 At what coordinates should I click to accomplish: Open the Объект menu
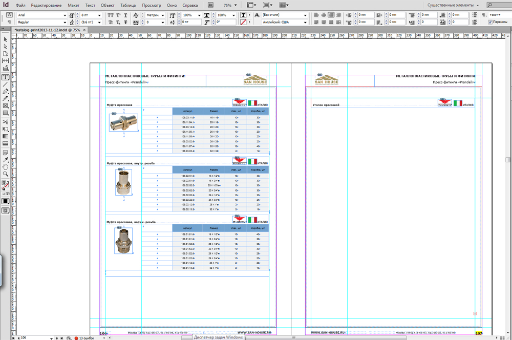point(108,5)
